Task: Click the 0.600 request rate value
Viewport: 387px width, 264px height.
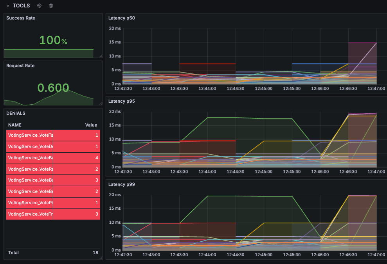Action: click(x=53, y=87)
